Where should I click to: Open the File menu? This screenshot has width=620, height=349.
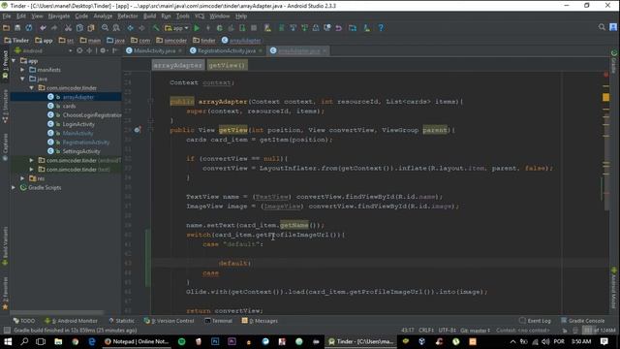click(7, 16)
